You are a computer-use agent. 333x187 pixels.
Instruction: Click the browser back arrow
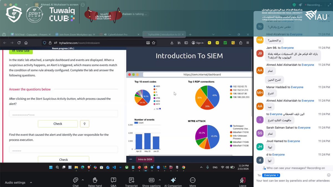(x=4, y=43)
